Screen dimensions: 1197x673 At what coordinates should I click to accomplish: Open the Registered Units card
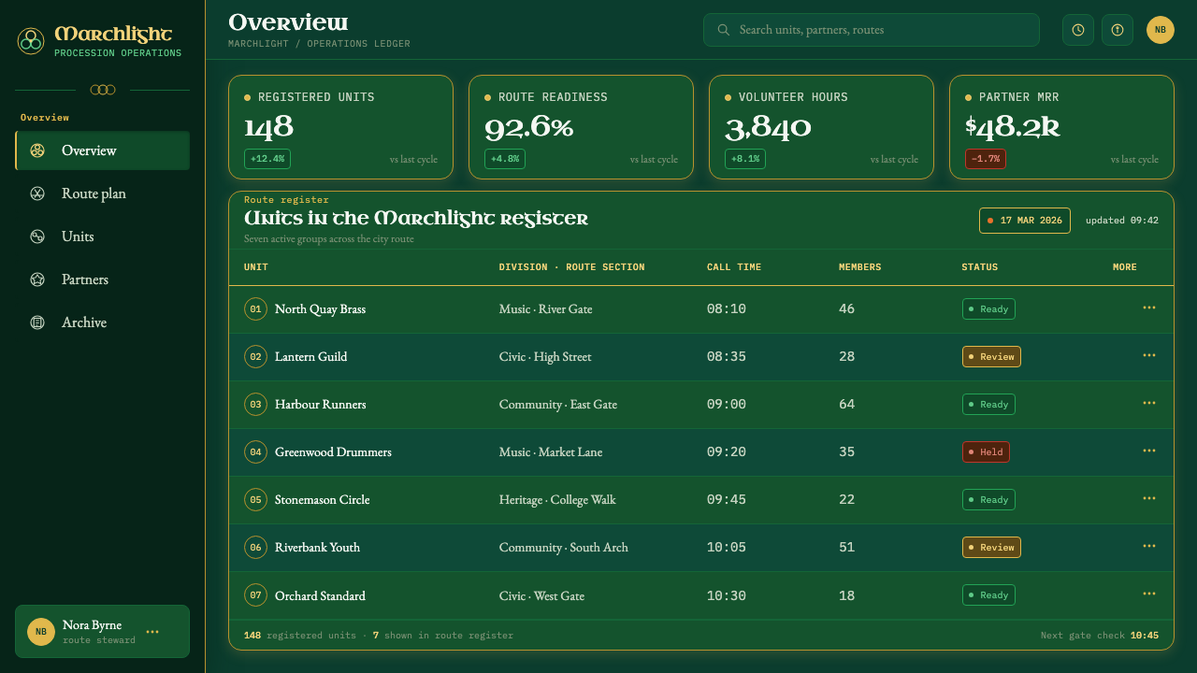[x=340, y=127]
